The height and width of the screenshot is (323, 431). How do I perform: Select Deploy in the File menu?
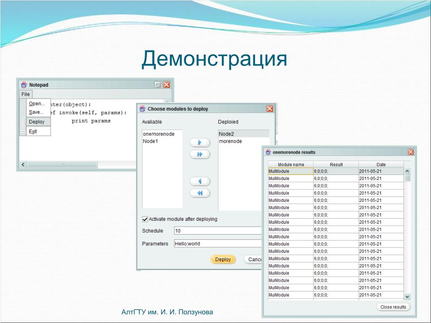click(39, 122)
